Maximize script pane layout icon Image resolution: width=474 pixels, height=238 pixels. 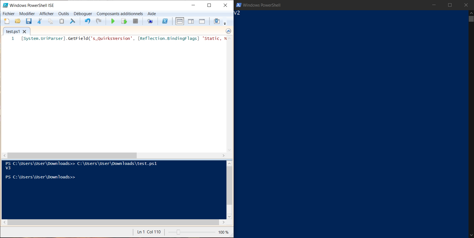click(202, 21)
